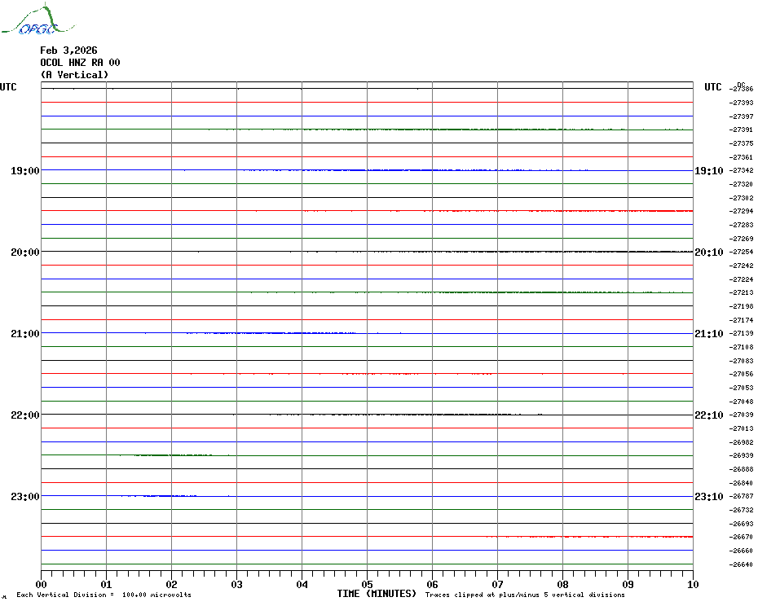This screenshot has width=758, height=606.
Task: Click the OPGC logo in the top-left corner
Action: pos(29,21)
